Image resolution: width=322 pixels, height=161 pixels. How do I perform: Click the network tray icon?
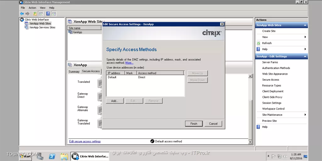(x=279, y=157)
